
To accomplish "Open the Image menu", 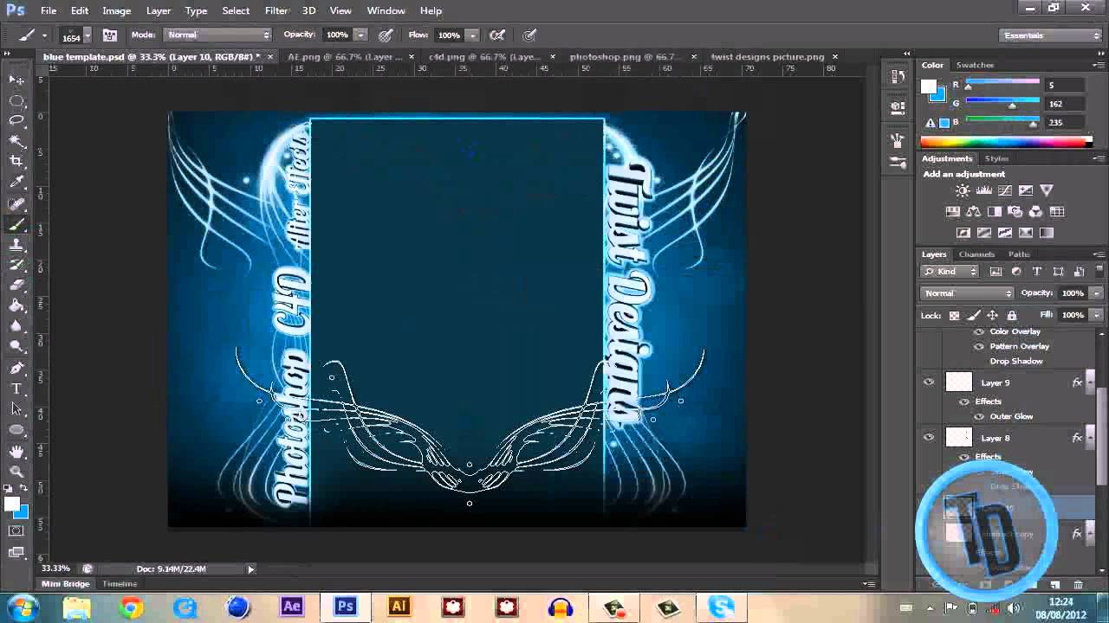I will tap(116, 10).
